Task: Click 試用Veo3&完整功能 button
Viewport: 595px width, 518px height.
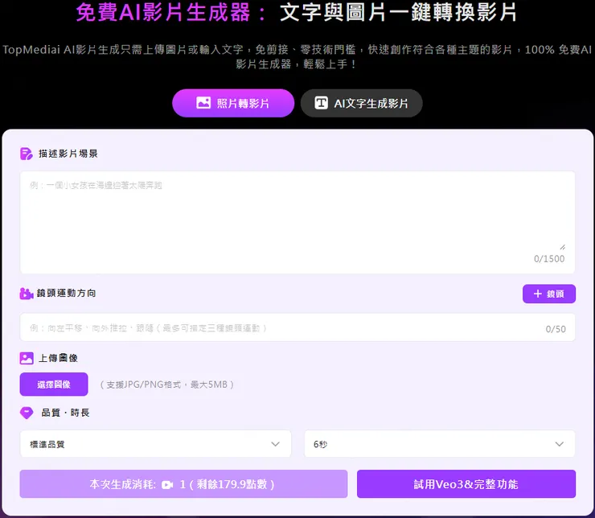Action: click(466, 484)
